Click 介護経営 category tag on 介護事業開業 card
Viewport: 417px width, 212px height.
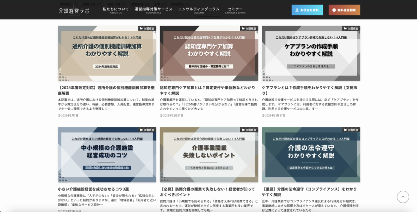[x=249, y=130]
